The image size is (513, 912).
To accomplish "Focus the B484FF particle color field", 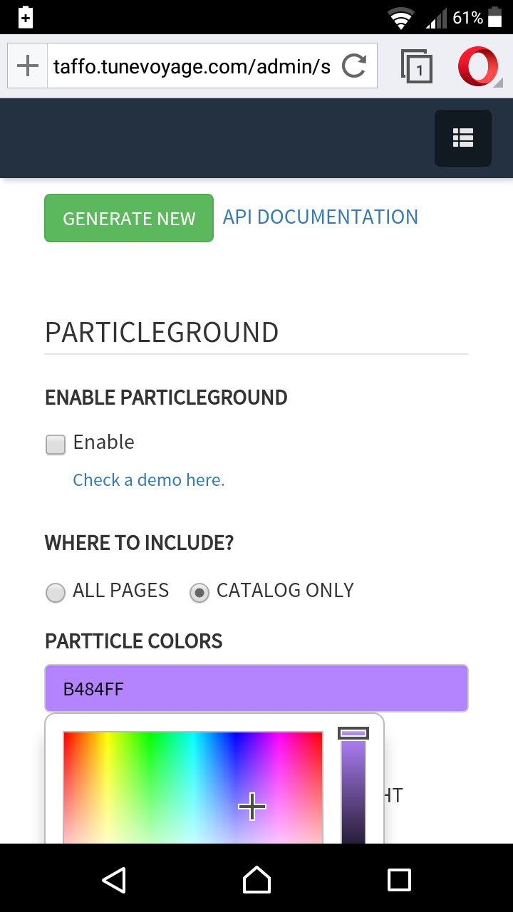I will point(256,688).
